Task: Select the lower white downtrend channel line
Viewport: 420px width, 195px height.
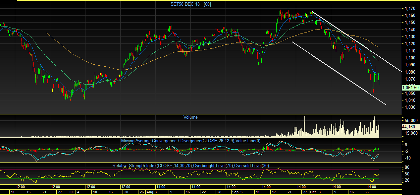Action: pyautogui.click(x=339, y=73)
